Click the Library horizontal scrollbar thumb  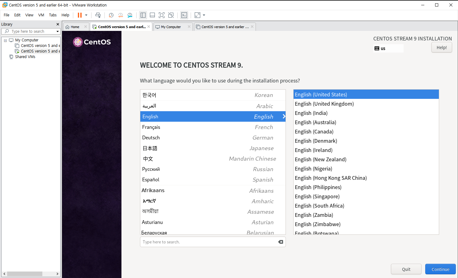click(x=25, y=274)
